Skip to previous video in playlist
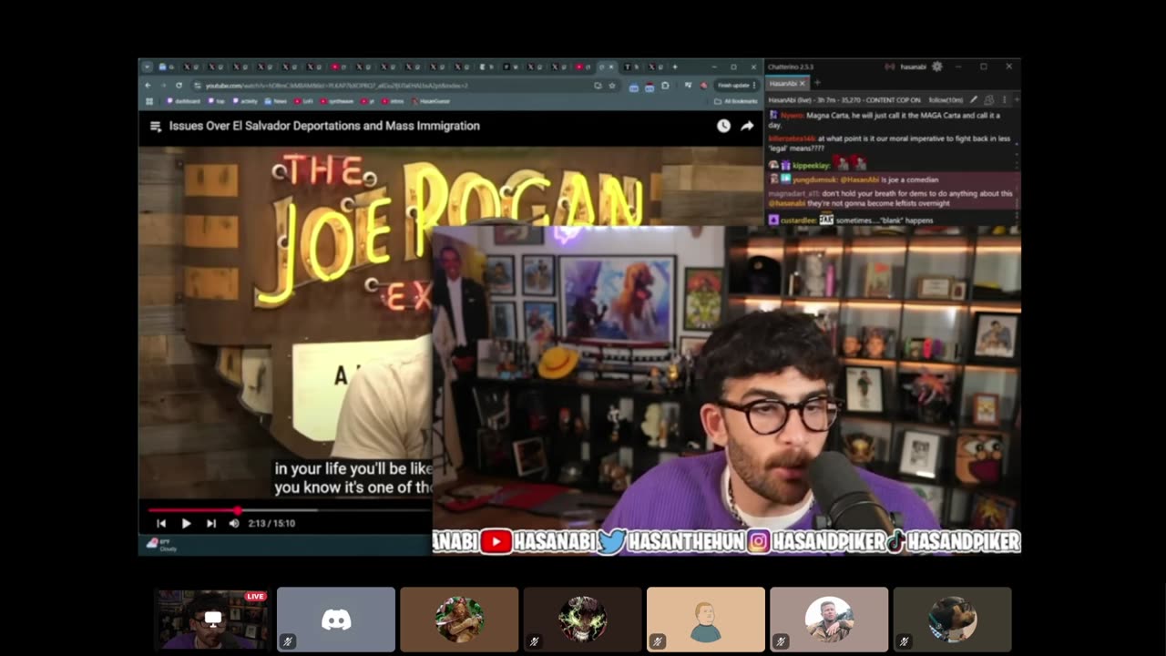 (161, 523)
